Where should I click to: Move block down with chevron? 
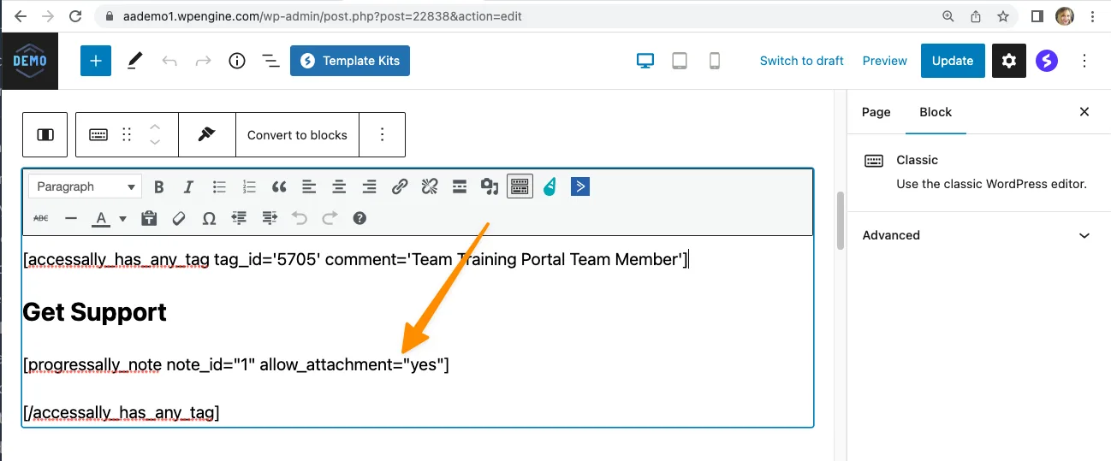[155, 143]
